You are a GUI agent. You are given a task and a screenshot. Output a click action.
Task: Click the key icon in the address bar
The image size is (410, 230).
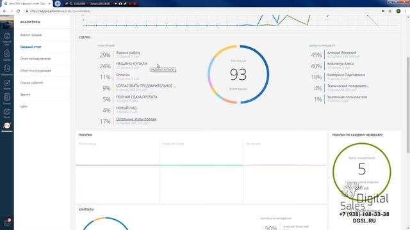click(x=383, y=11)
